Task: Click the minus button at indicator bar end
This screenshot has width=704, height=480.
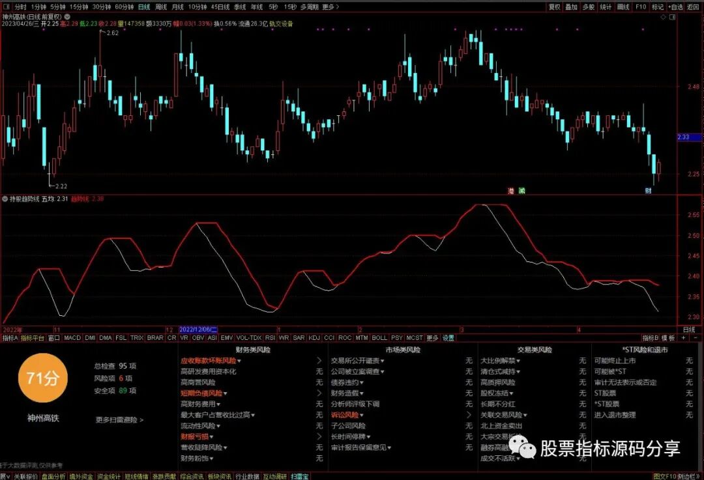Action: [696, 338]
